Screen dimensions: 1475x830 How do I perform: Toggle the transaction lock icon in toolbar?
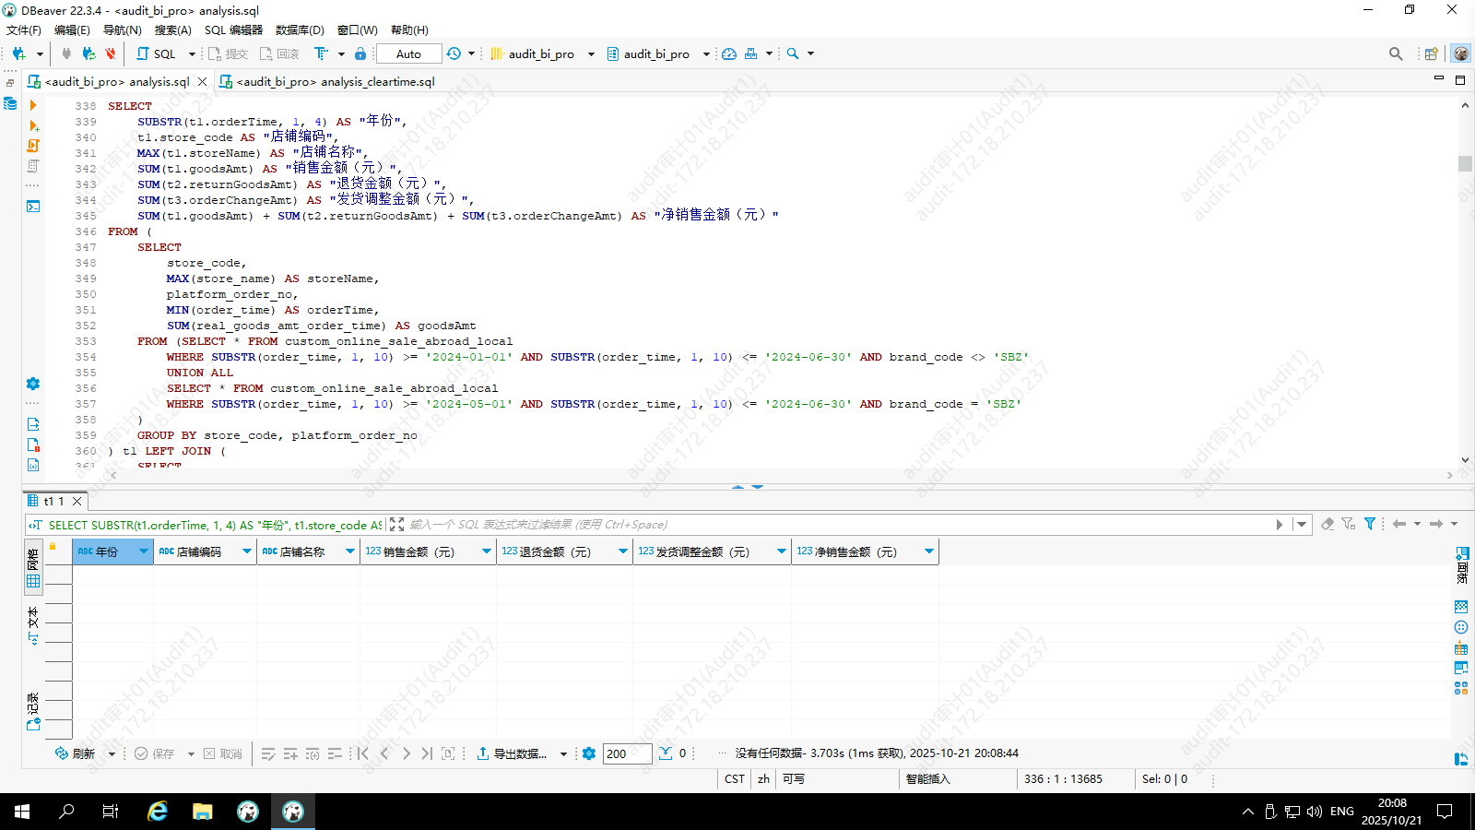(360, 53)
